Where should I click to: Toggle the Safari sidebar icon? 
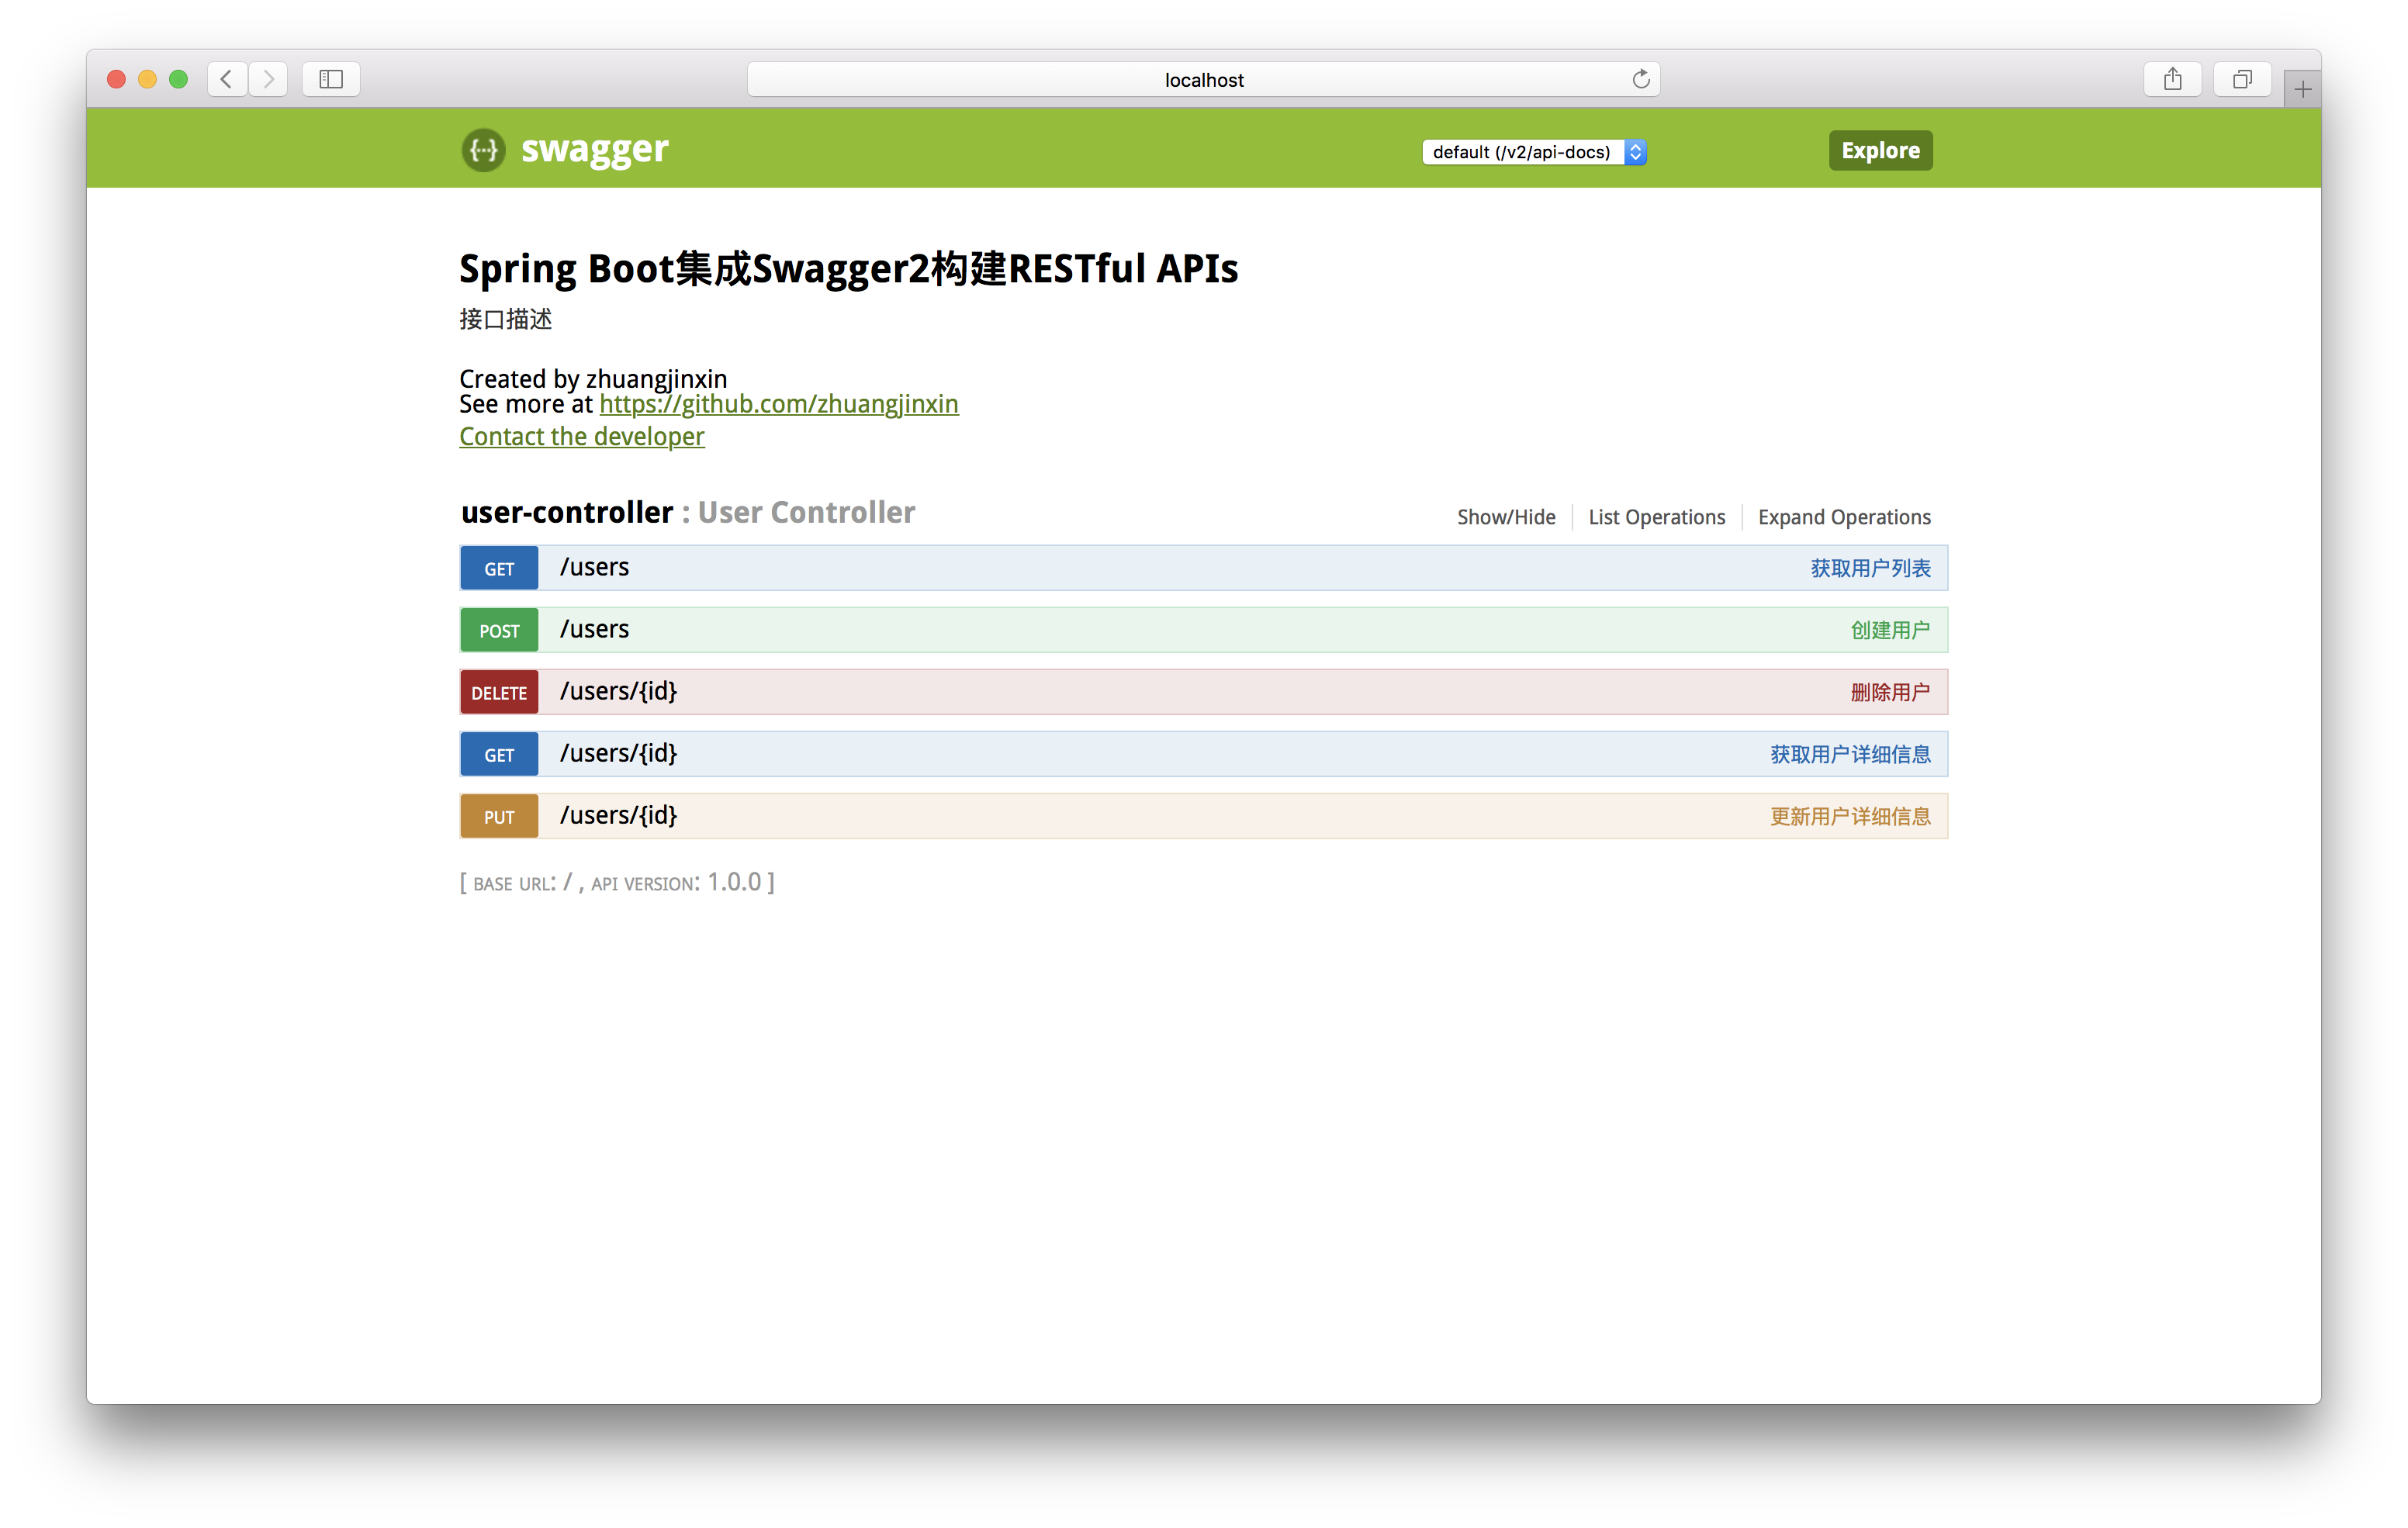331,79
